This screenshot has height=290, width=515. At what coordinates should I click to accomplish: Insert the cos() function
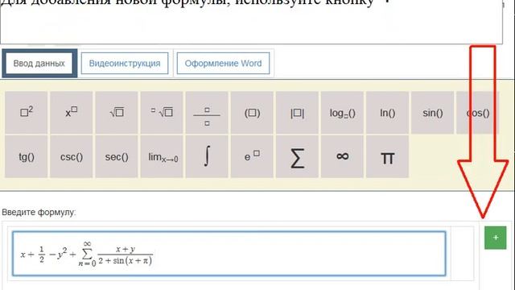click(x=477, y=113)
